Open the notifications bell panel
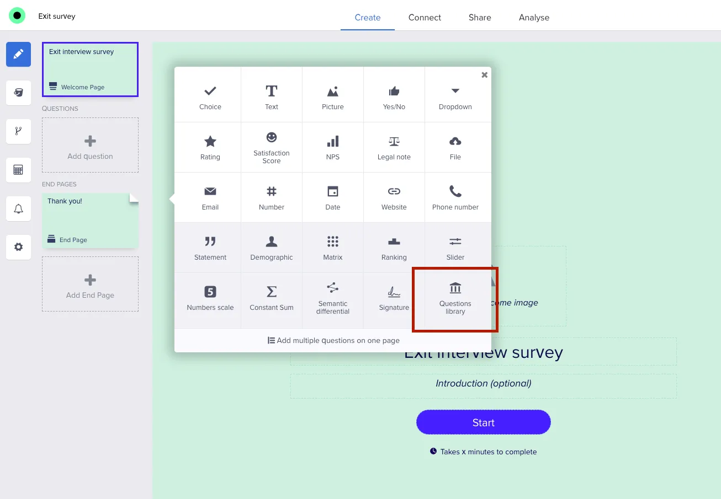 coord(18,208)
